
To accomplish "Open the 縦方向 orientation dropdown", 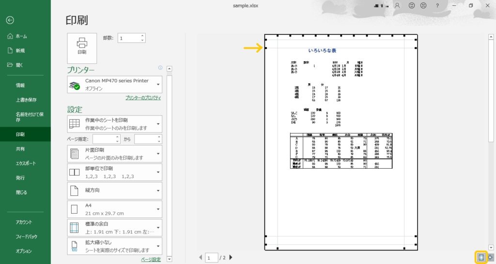I will click(x=115, y=191).
